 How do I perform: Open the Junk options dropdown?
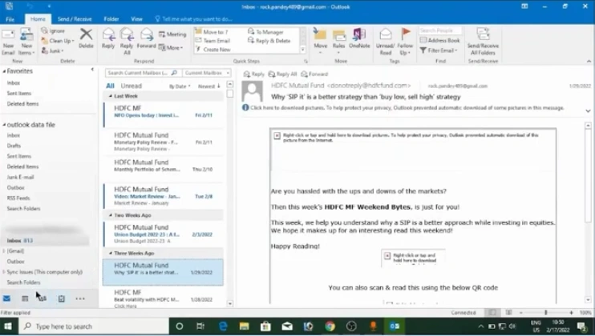pos(52,50)
